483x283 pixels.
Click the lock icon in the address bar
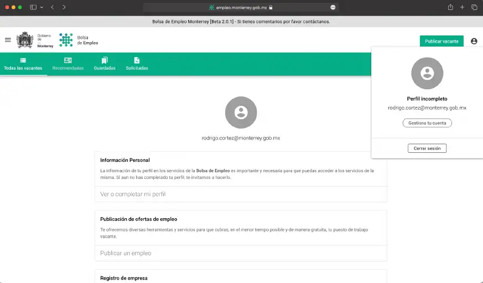271,7
